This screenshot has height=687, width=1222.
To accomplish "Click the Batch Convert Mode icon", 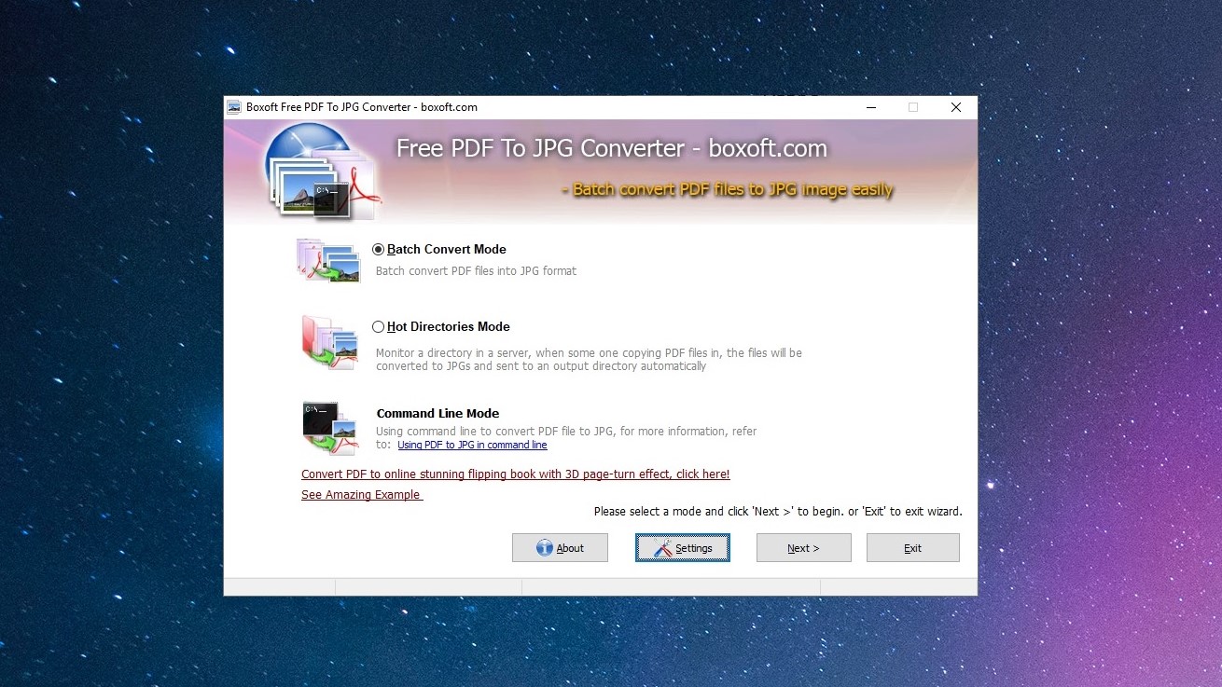I will point(327,260).
